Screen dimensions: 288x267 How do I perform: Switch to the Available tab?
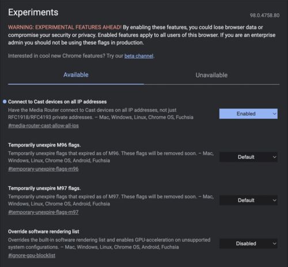(x=76, y=75)
